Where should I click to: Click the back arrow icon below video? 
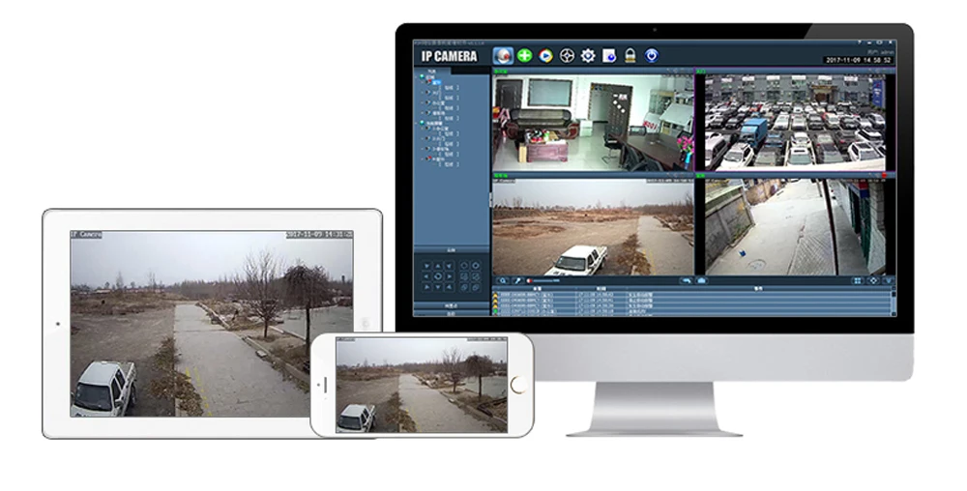click(686, 281)
